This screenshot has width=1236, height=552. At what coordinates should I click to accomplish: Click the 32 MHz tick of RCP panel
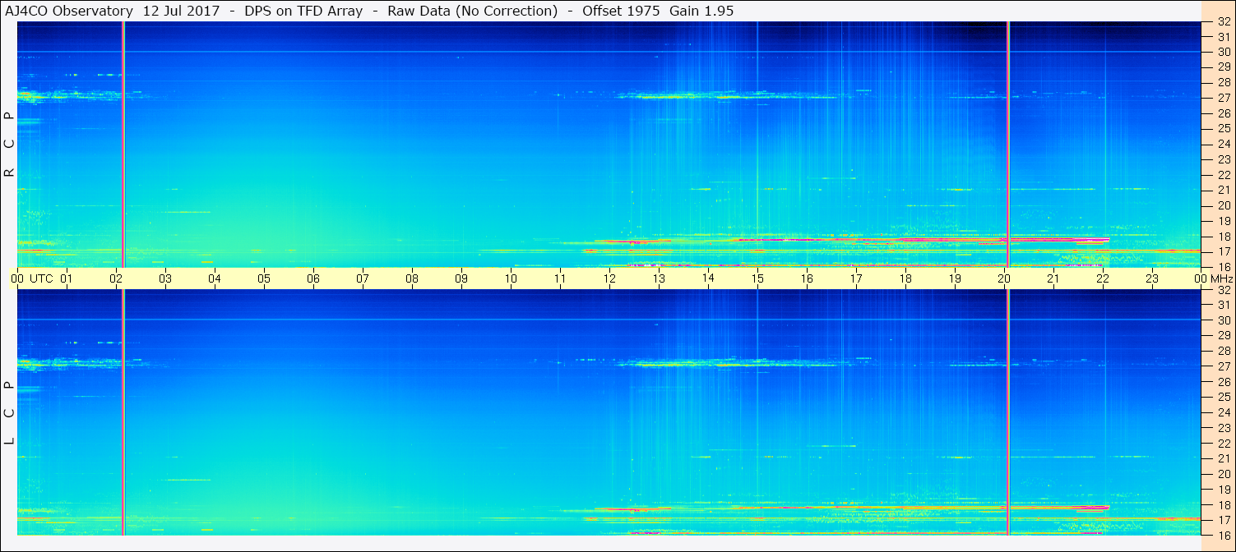coord(1223,21)
